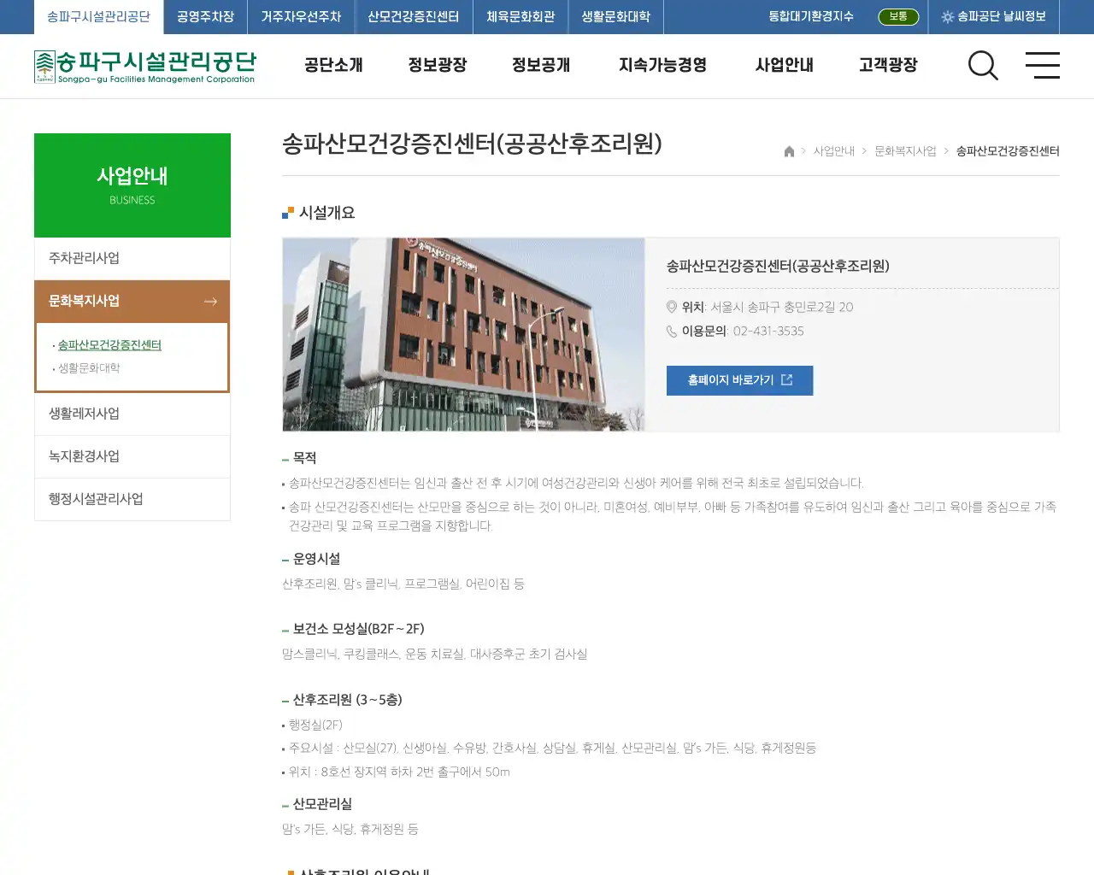Image resolution: width=1094 pixels, height=875 pixels.
Task: Click the green 보통 air quality badge
Action: (x=898, y=16)
